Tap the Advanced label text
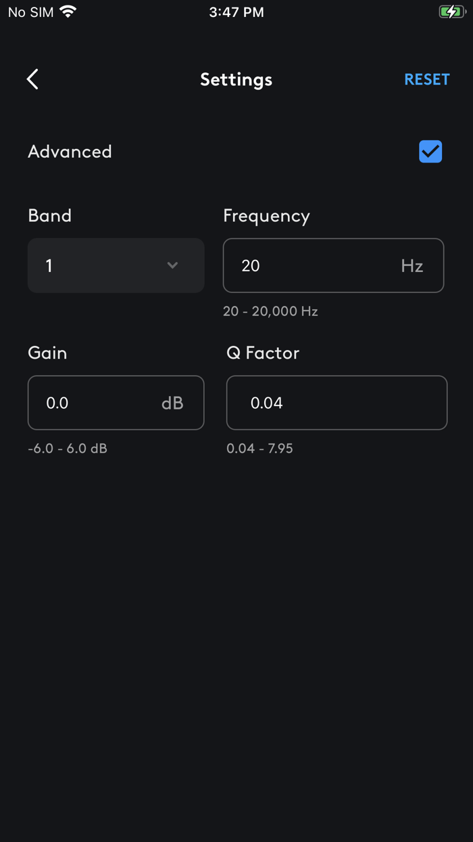This screenshot has height=842, width=473. [x=70, y=152]
